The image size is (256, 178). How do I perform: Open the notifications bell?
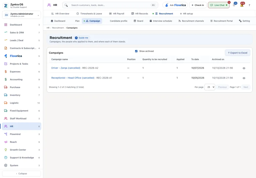(242, 5)
